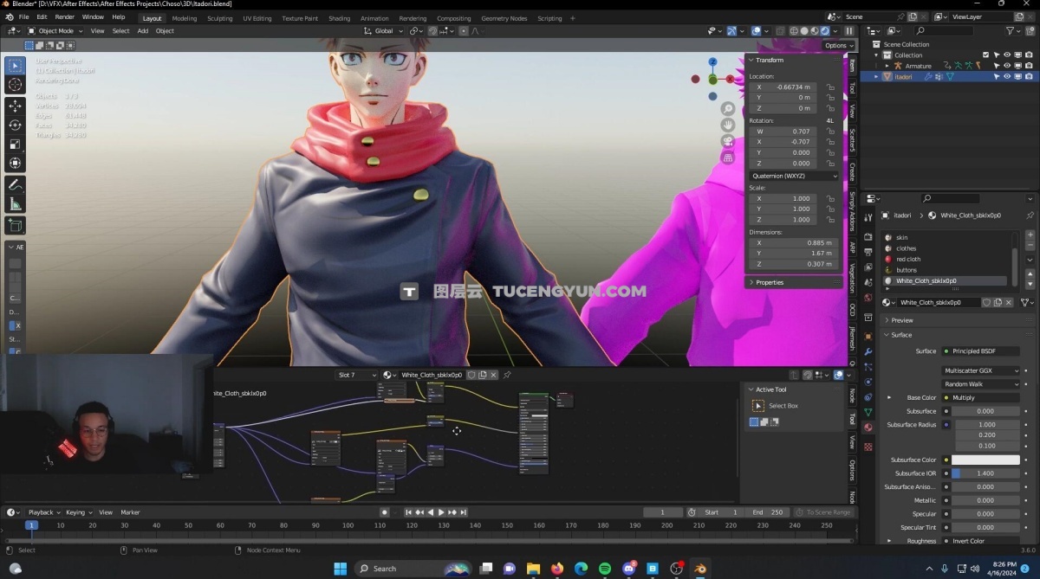Select the Cursor tool in viewport toolbar
Image resolution: width=1040 pixels, height=579 pixels.
[x=16, y=84]
